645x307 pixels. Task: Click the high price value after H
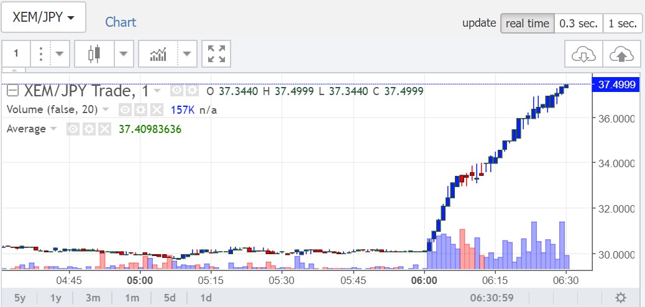pos(294,91)
